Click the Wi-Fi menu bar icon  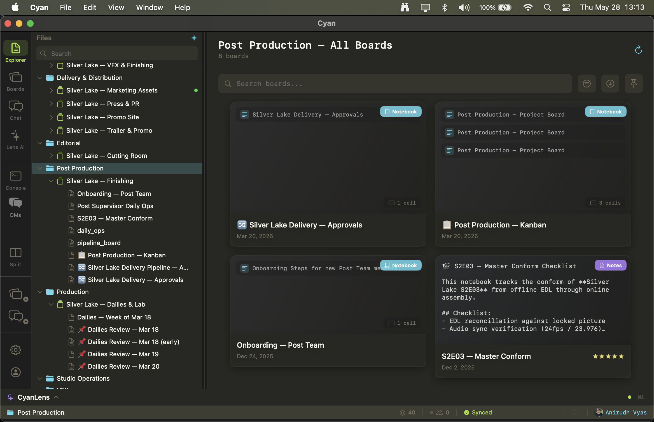coord(528,8)
